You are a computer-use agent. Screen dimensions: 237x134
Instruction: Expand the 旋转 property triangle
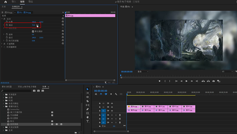(4, 34)
